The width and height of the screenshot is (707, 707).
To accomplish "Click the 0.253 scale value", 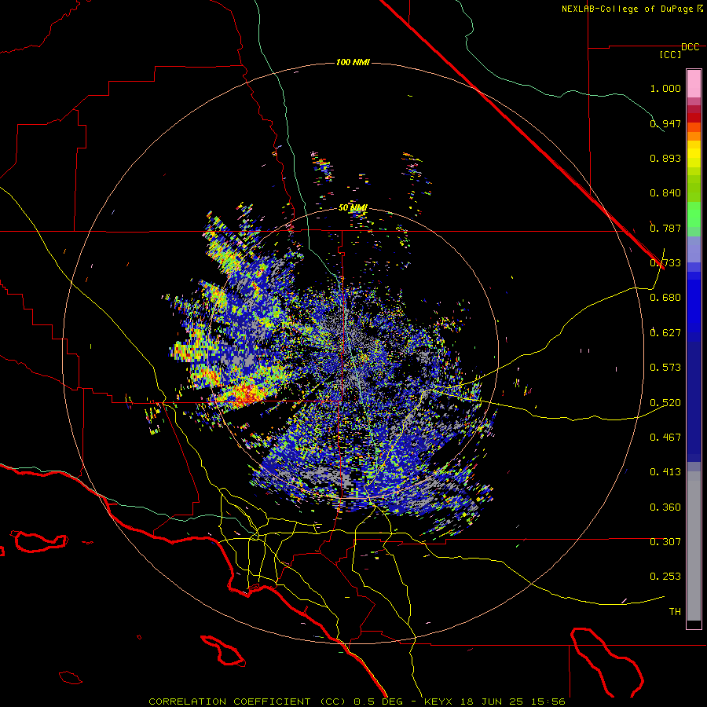I will click(x=665, y=577).
